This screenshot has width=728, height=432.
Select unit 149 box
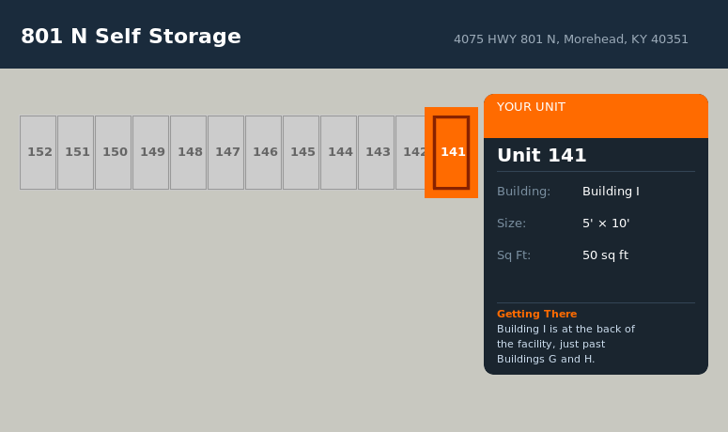[151, 152]
